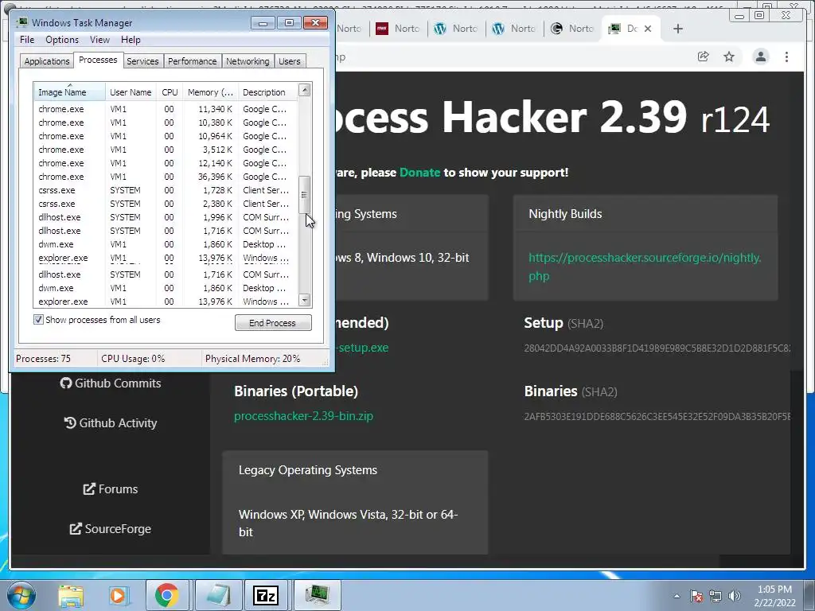Open Chrome three-dot menu
815x611 pixels.
pyautogui.click(x=786, y=56)
